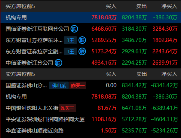Click 买入 column header in seller section
Image resolution: width=181 pixels, height=138 pixels.
coord(111,74)
